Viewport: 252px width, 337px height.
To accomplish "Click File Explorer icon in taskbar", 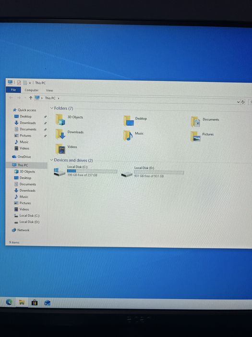I will [x=22, y=303].
